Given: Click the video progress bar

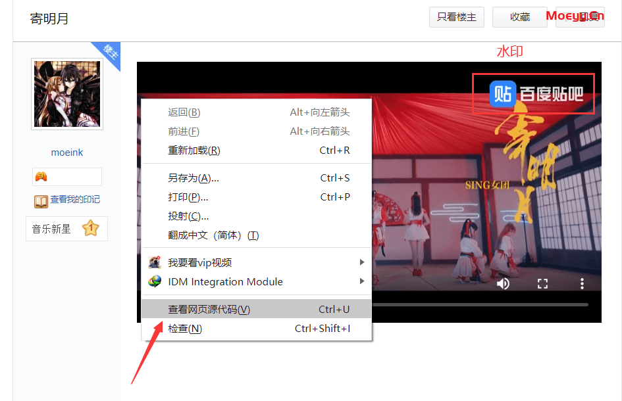Looking at the screenshot, I should (480, 304).
